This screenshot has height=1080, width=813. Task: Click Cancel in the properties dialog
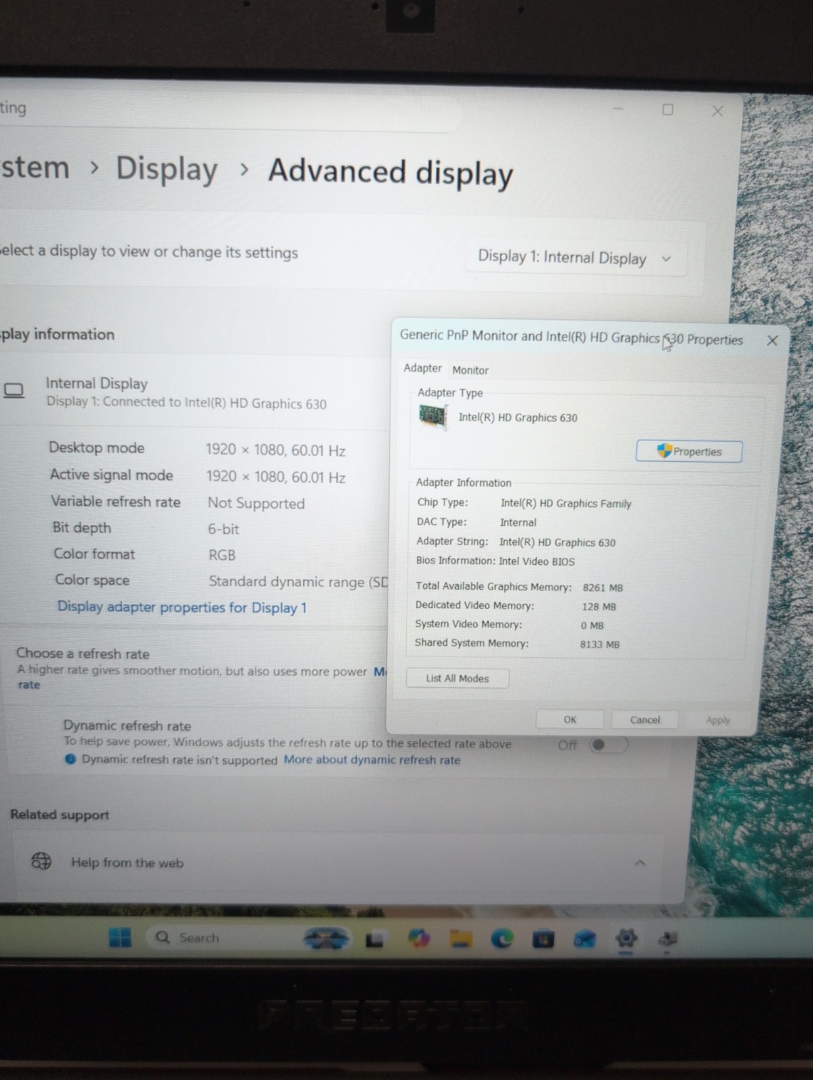[645, 720]
